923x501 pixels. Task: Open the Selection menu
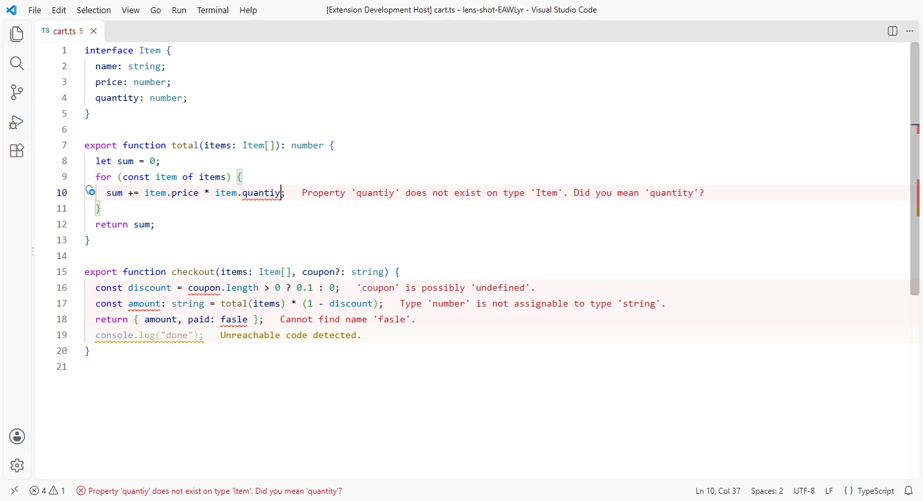(x=94, y=10)
